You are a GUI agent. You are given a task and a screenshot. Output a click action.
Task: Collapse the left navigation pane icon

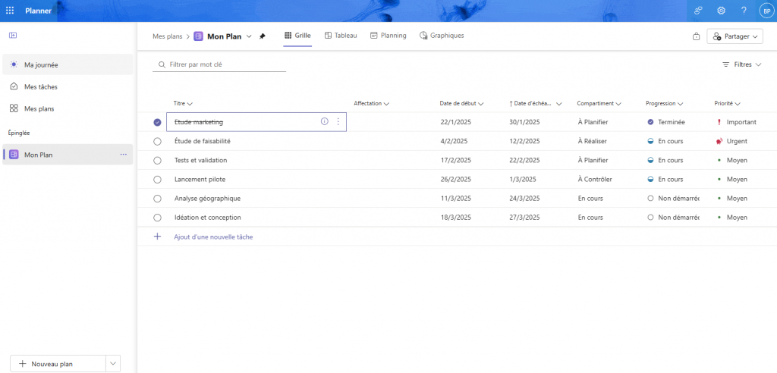point(13,36)
